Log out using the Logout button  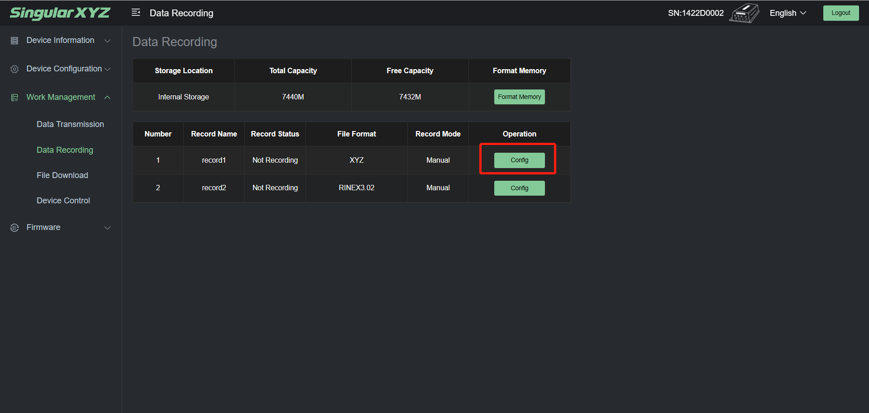(x=840, y=13)
